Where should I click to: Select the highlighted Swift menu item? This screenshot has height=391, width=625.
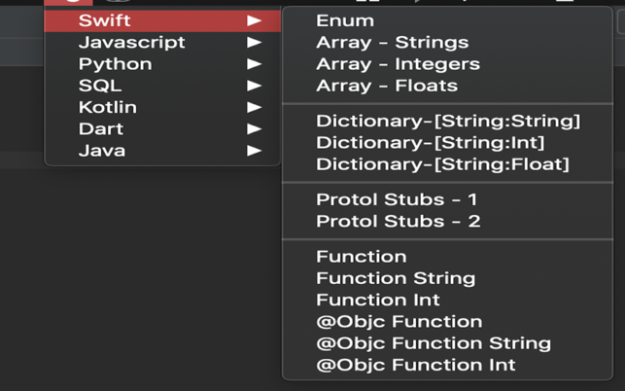162,20
